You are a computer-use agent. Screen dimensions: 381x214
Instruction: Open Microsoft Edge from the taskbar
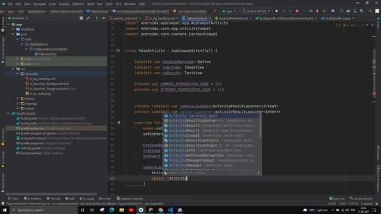[x=112, y=210]
